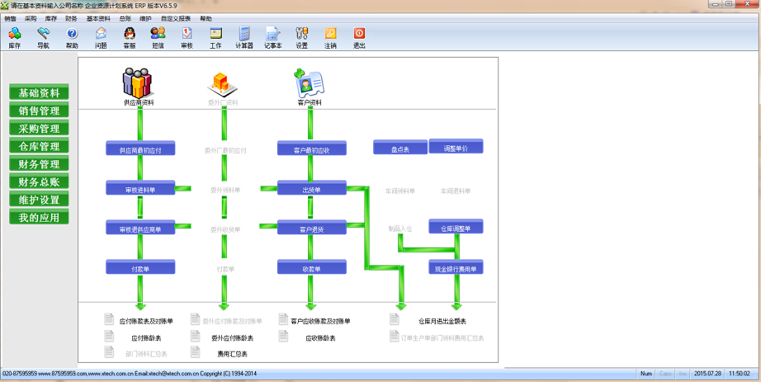Open the 客户最初应收 flow button

point(312,149)
